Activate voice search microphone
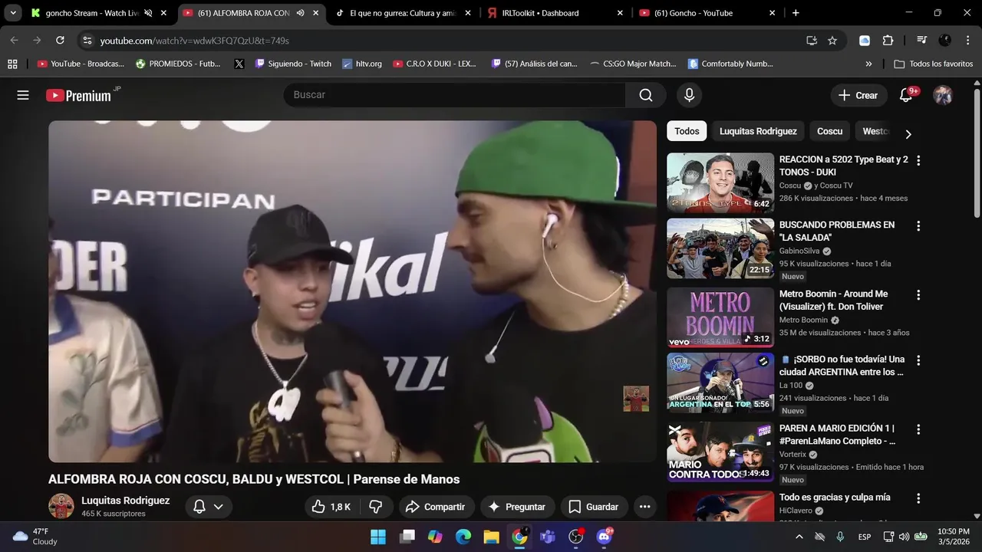The width and height of the screenshot is (982, 552). click(689, 95)
